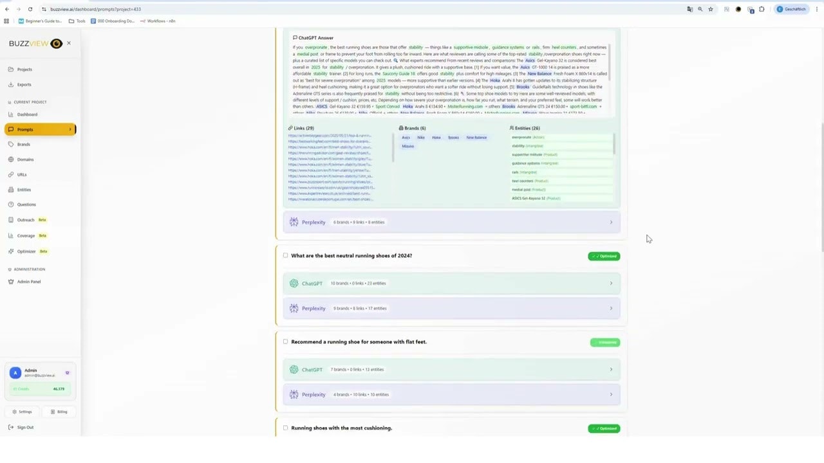
Task: Open the browser Extensions puzzle icon
Action: 762,9
